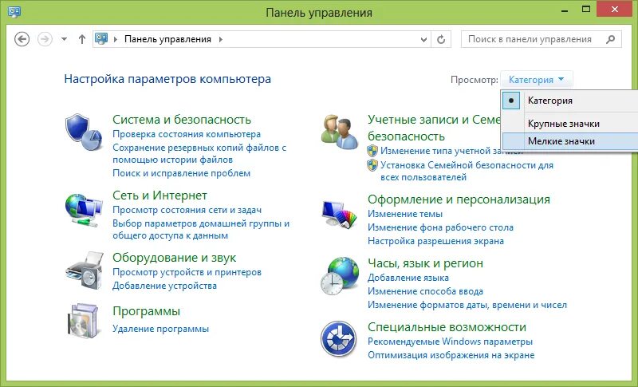The width and height of the screenshot is (638, 387).
Task: Click the window system menu icon
Action: (x=14, y=11)
